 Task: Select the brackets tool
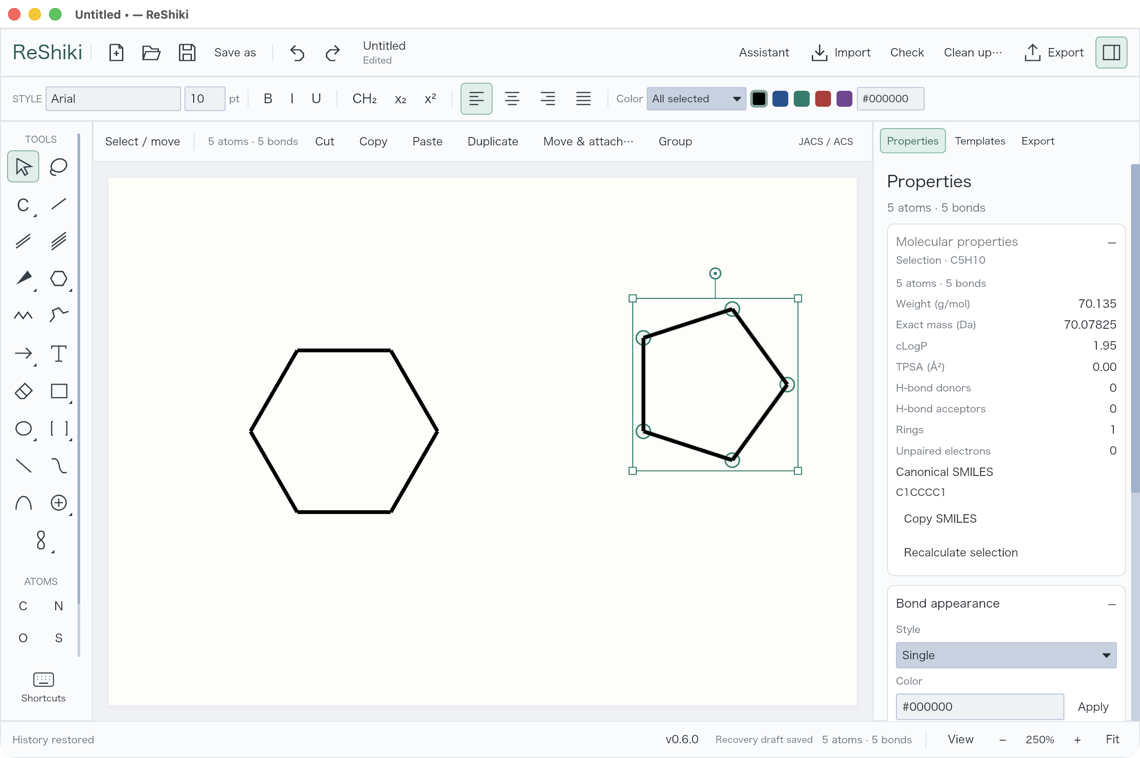coord(58,428)
